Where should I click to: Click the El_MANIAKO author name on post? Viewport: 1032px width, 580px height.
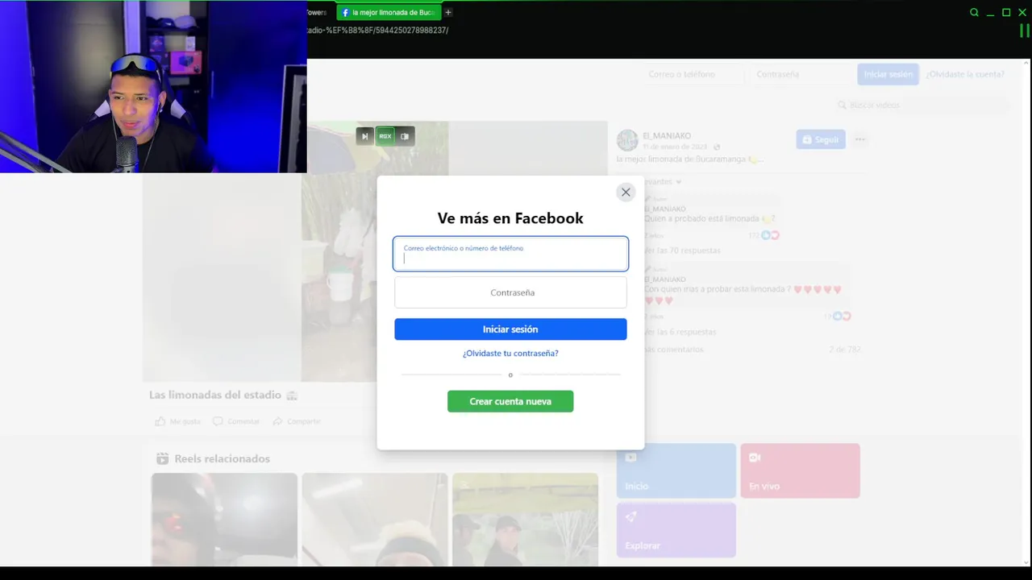click(667, 135)
